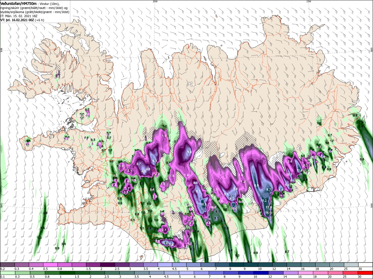The height and width of the screenshot is (279, 373).
Task: Click the title text Veðurstofan/HM750m
Action: click(x=18, y=3)
